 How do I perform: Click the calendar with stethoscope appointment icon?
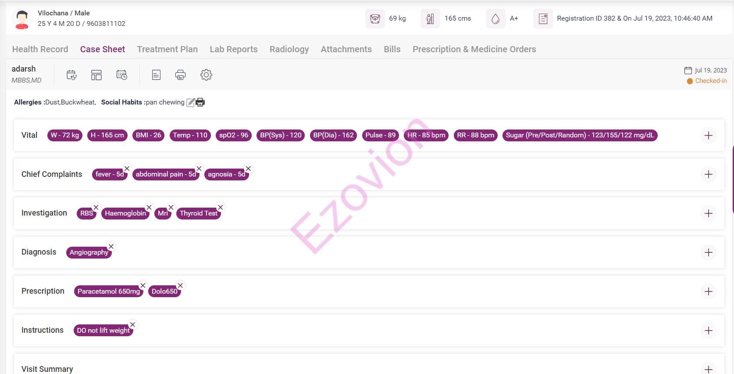71,75
